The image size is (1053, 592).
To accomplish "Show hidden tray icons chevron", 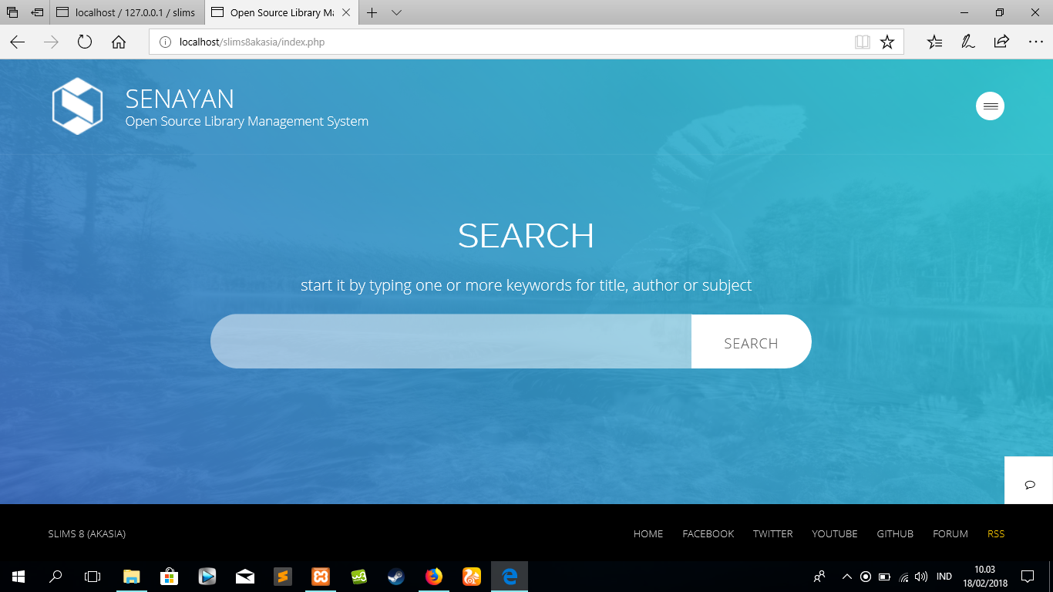I will [x=846, y=577].
